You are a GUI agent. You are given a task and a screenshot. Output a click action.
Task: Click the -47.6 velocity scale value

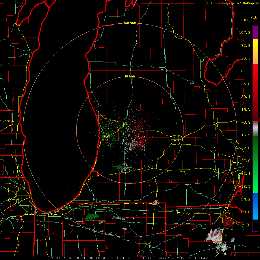pyautogui.click(x=245, y=161)
